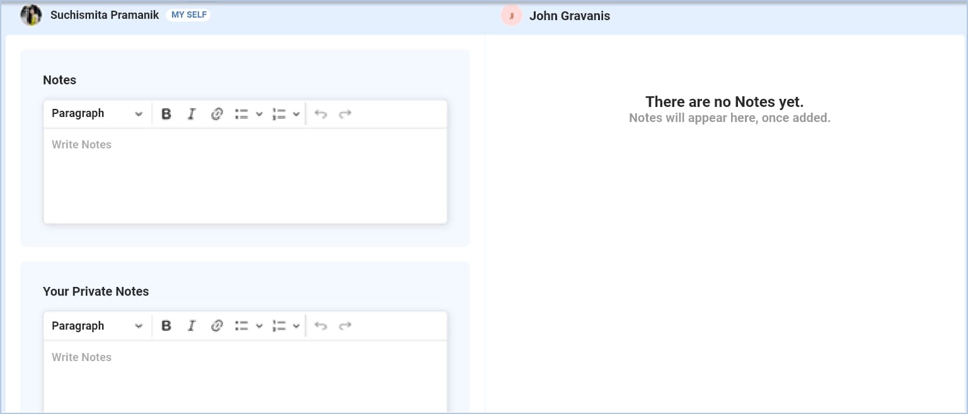Undo the last change in Notes editor
968x414 pixels.
click(321, 114)
